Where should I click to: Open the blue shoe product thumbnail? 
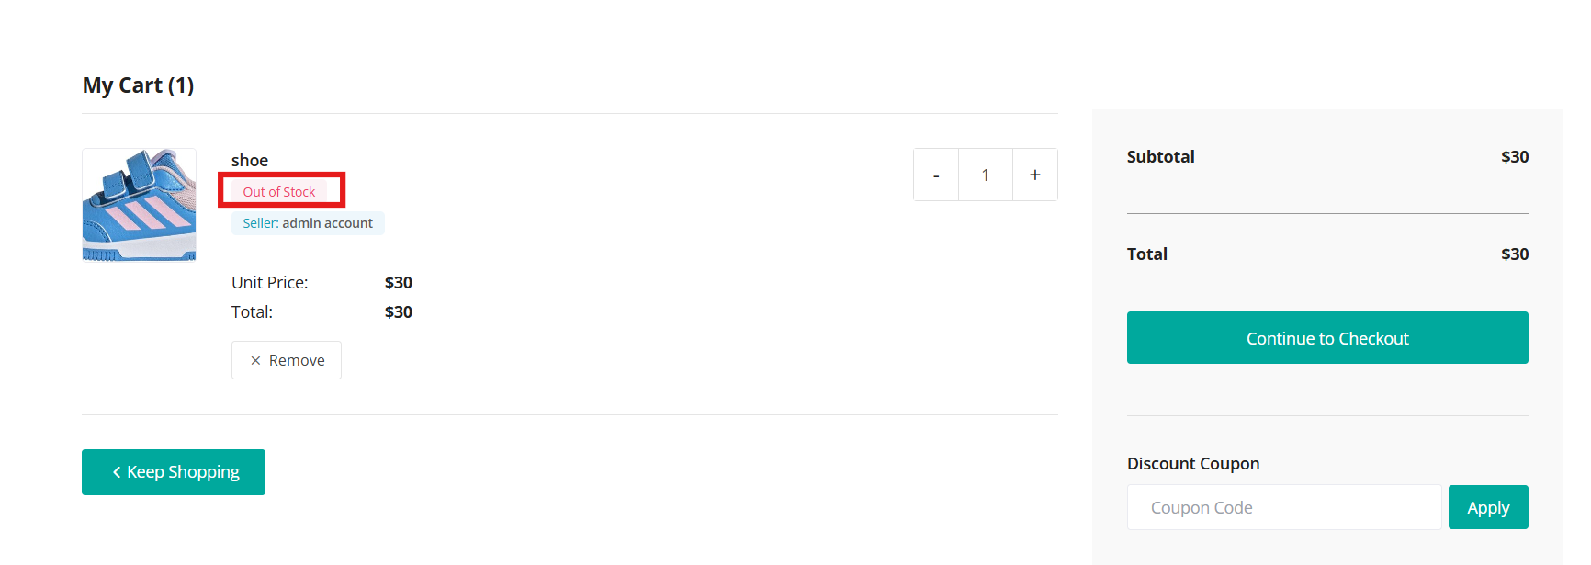click(140, 205)
